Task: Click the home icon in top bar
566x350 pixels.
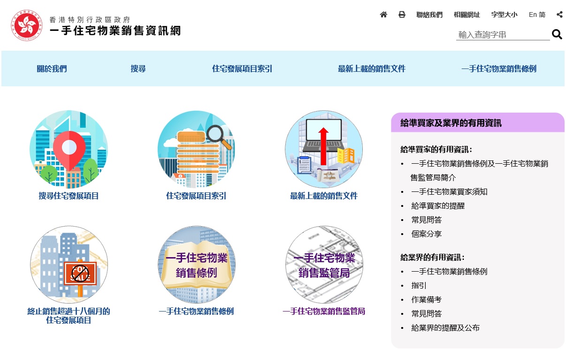Action: tap(383, 15)
